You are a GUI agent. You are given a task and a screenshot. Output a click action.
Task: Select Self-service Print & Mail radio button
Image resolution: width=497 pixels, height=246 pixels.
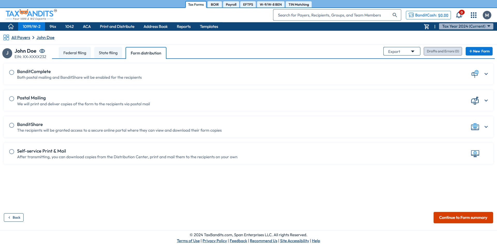tap(12, 152)
